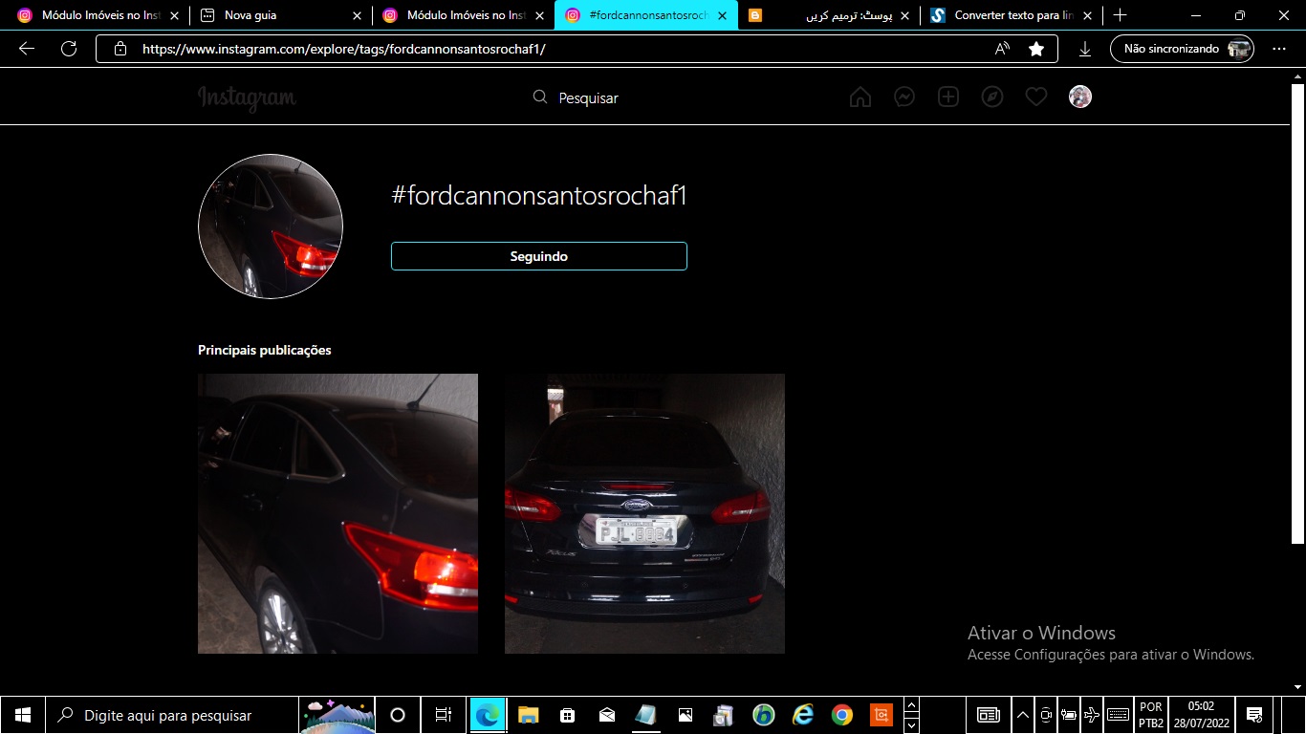
Task: Activate the Read aloud icon
Action: coord(1002,49)
